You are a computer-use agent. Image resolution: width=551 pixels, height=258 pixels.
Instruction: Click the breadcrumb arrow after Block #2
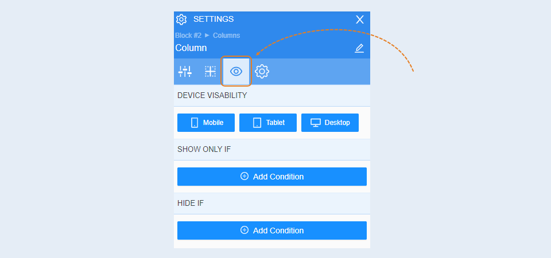[207, 35]
